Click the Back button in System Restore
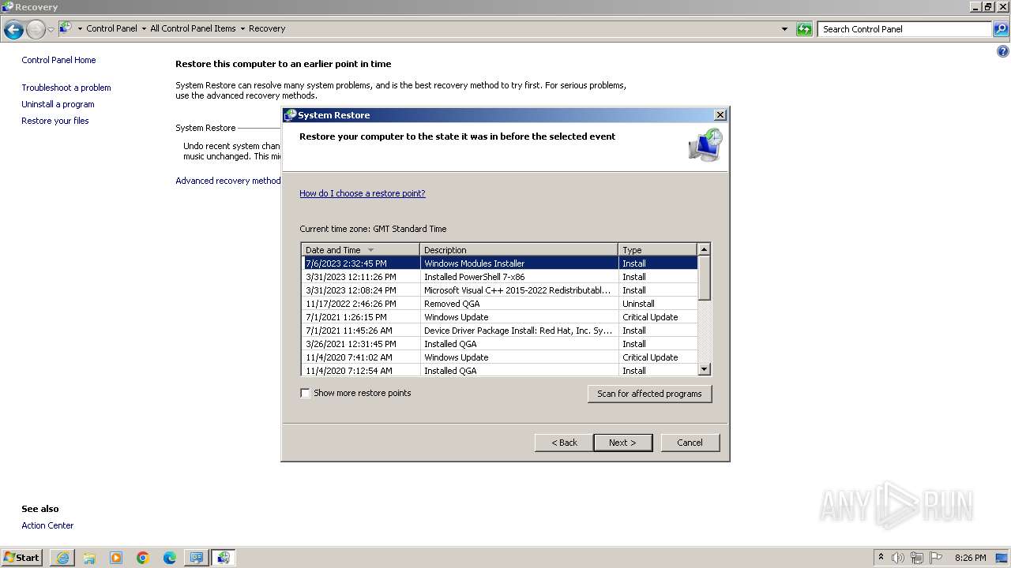Viewport: 1011px width, 568px height. pyautogui.click(x=564, y=443)
